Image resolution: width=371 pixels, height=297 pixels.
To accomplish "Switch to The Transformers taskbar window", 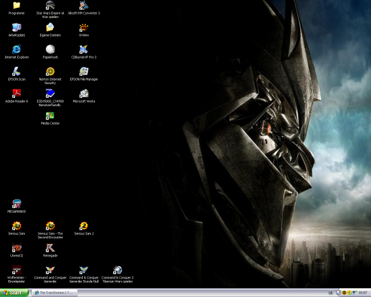I will point(56,293).
